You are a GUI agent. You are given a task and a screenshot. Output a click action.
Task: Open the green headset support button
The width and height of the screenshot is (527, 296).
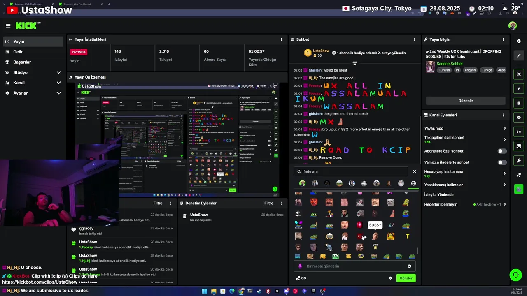[x=515, y=275]
